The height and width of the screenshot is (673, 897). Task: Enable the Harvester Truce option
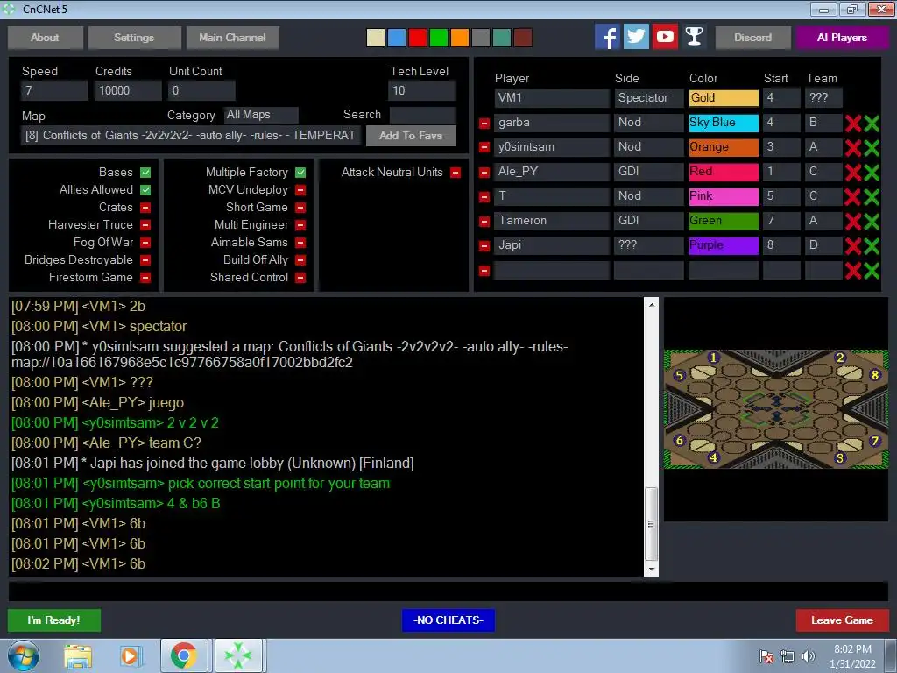(x=145, y=225)
